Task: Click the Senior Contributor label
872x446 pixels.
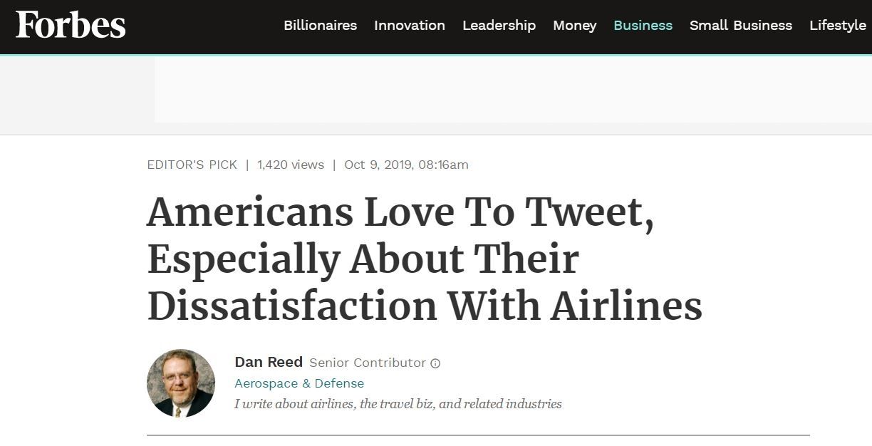Action: [x=367, y=363]
